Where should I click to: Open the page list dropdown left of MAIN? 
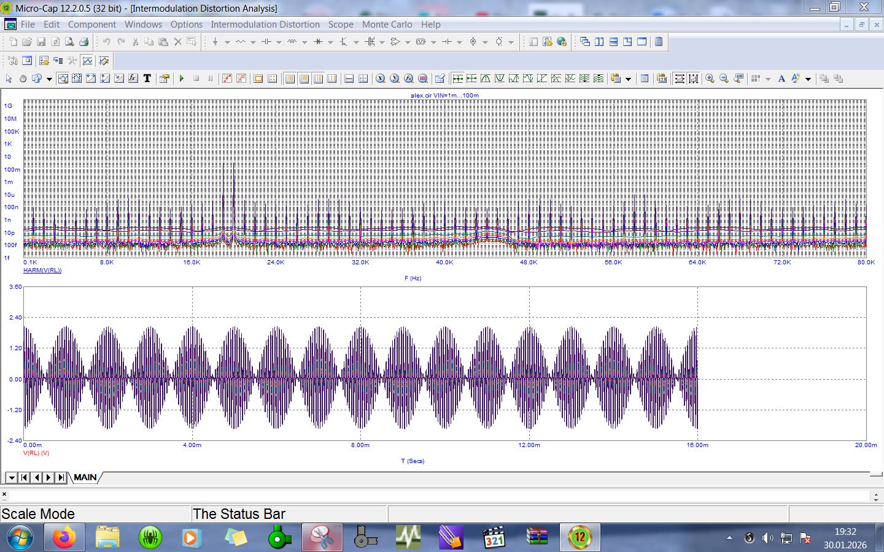tap(11, 477)
